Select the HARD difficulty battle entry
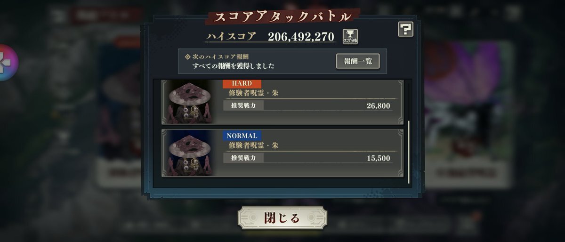This screenshot has width=565, height=242. coord(282,101)
